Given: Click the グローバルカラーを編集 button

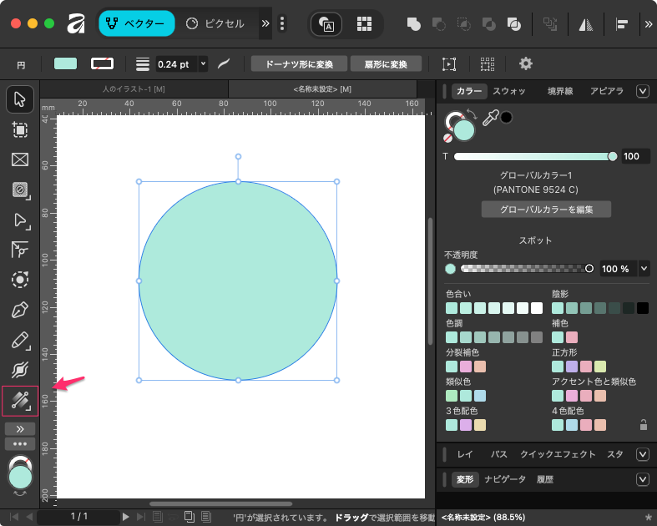Looking at the screenshot, I should (x=546, y=210).
